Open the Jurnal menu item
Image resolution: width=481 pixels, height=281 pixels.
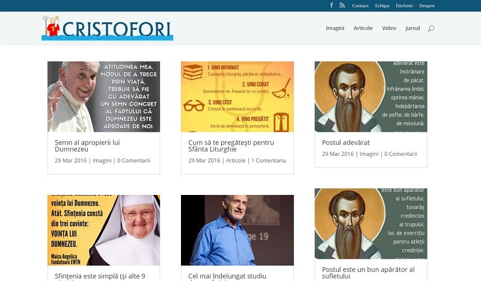pos(412,28)
